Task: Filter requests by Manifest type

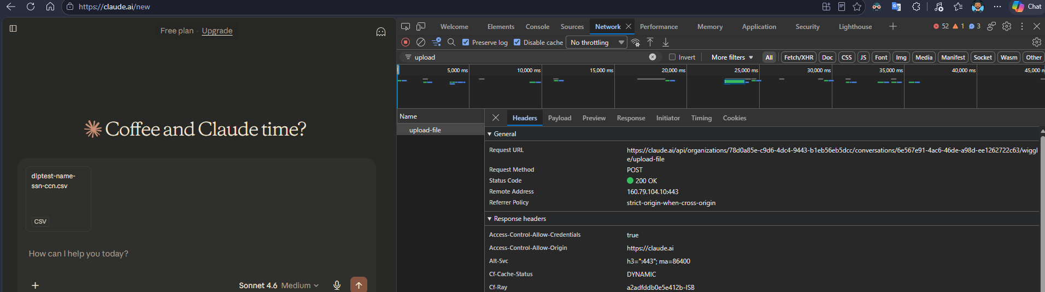Action: point(953,57)
